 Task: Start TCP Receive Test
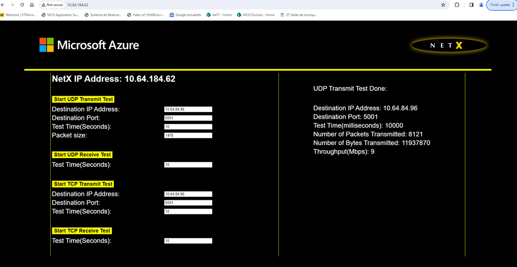pyautogui.click(x=82, y=231)
